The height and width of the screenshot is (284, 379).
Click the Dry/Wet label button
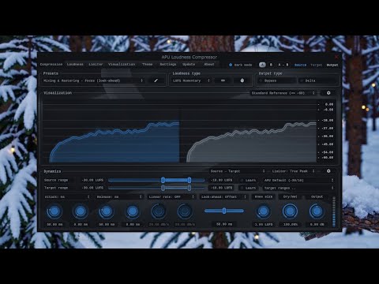(x=290, y=196)
